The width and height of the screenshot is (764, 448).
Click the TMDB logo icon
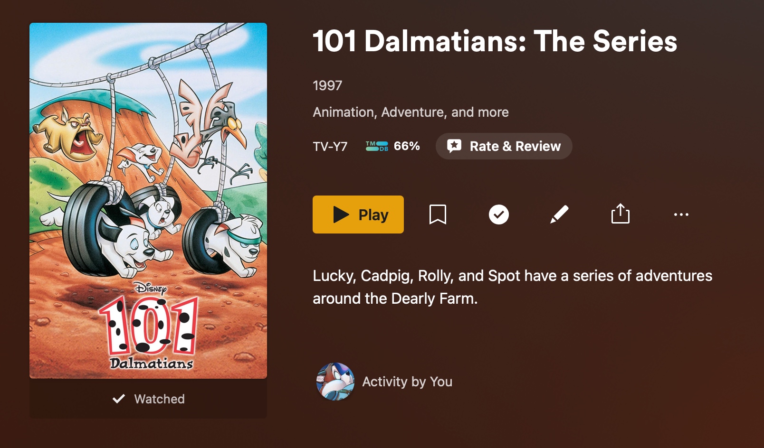point(377,146)
